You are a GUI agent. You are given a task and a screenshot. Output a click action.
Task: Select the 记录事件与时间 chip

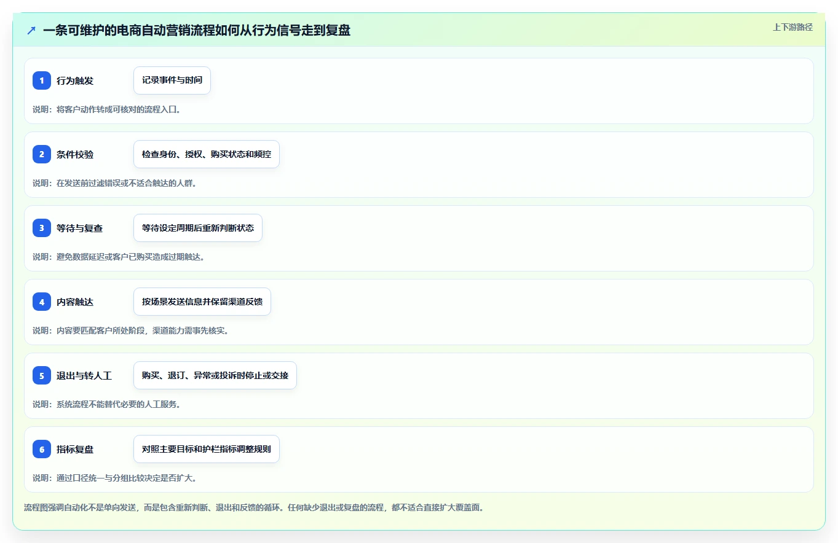[172, 80]
